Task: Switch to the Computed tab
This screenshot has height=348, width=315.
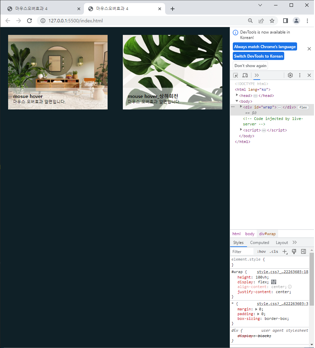Action: click(260, 243)
